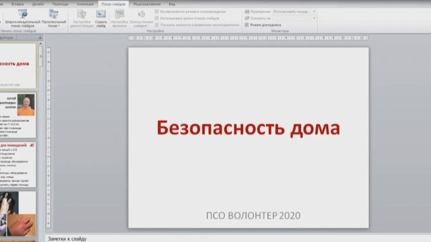Screen dimensions: 431x242
Task: Click into the Заметки к слайду notes field
Action: click(238, 239)
